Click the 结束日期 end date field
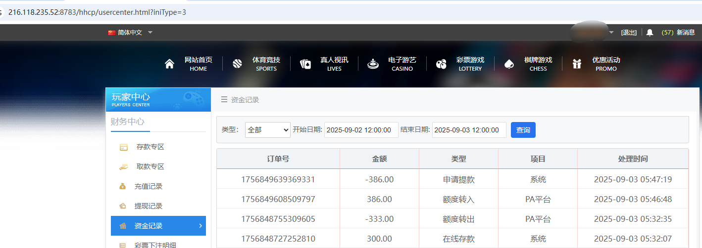702x248 pixels. (469, 130)
